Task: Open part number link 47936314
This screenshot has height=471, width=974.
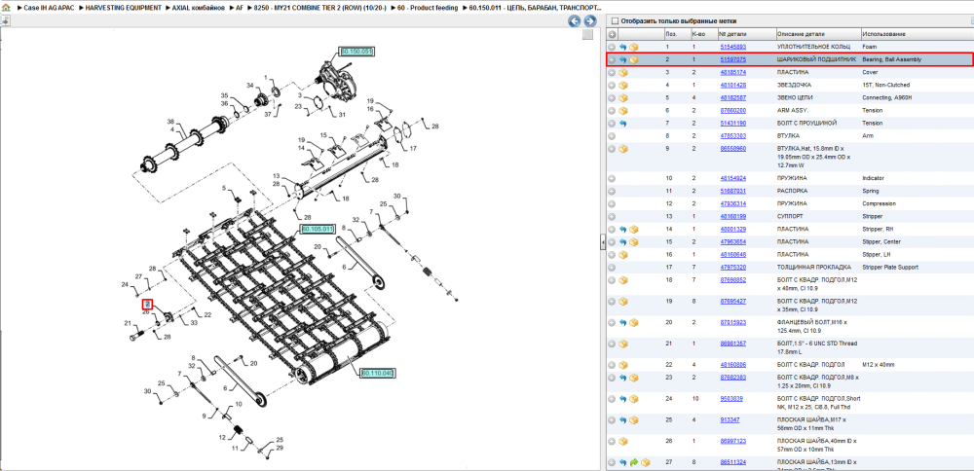Action: coord(733,203)
